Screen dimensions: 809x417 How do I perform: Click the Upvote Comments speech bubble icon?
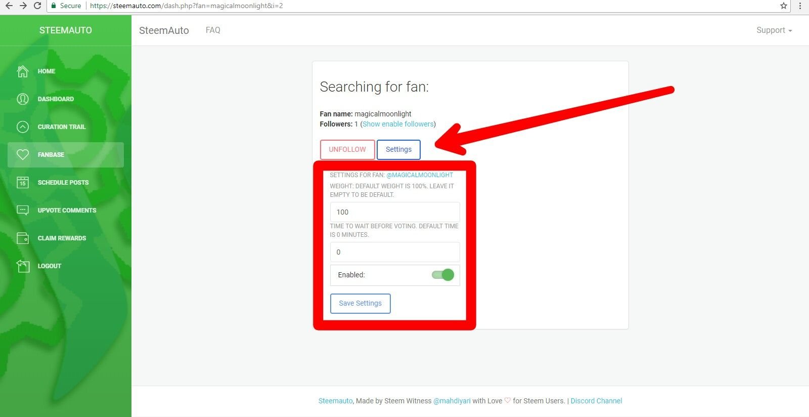point(23,211)
